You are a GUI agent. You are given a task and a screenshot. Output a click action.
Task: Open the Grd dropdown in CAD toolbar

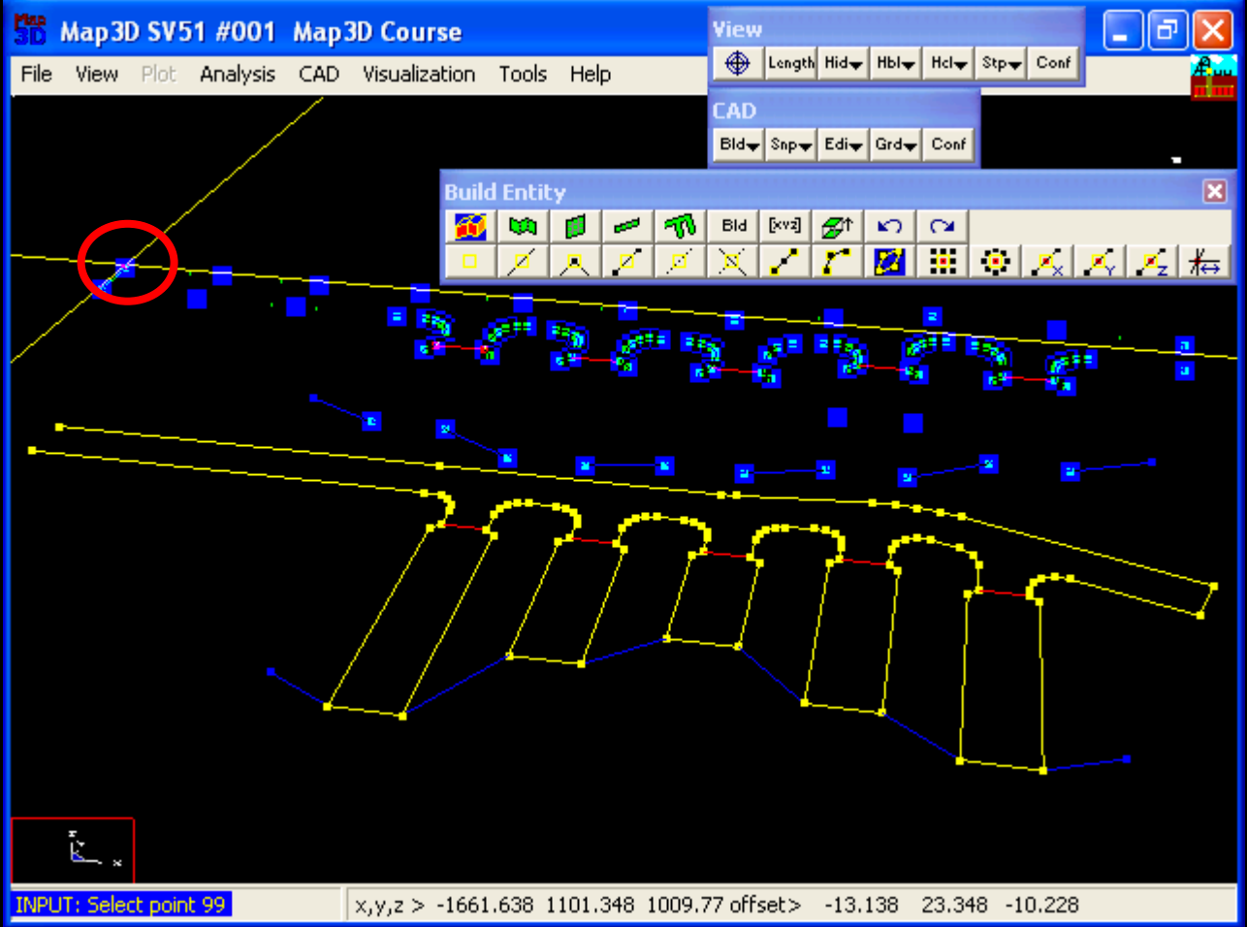pyautogui.click(x=896, y=144)
